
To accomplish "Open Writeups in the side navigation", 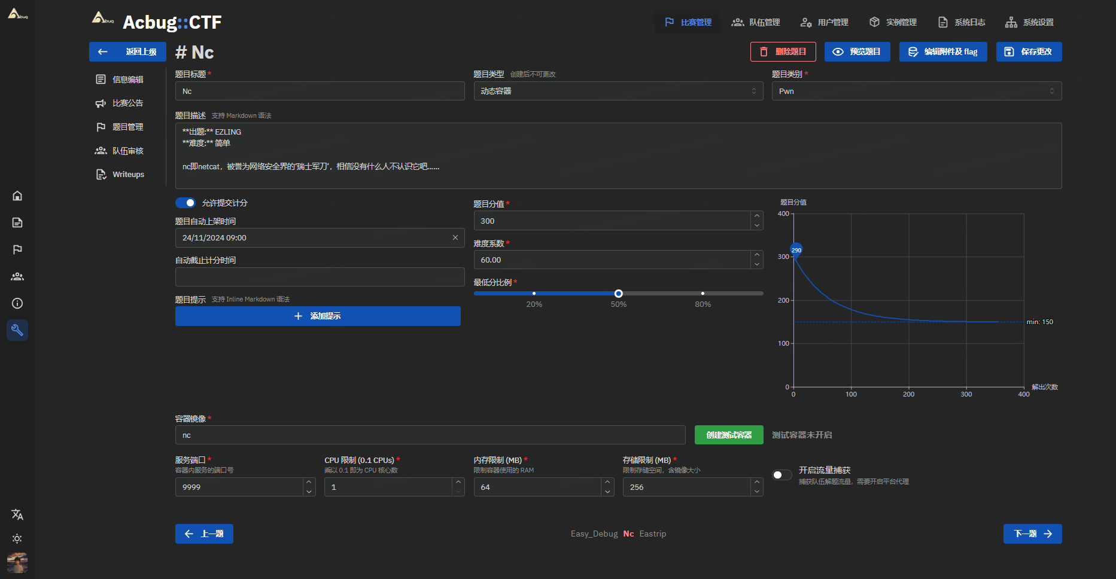I will pos(127,175).
